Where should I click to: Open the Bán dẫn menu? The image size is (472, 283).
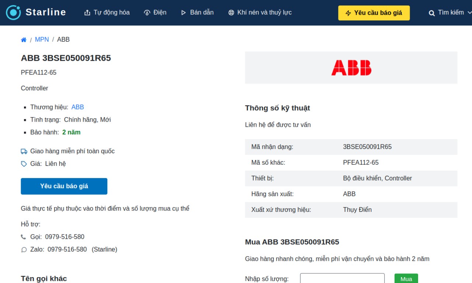click(x=197, y=13)
